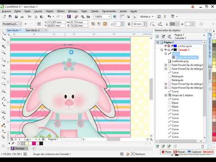Viewport: 216px width, 162px height.
Task: Import a file using the import icon
Action: point(76,17)
